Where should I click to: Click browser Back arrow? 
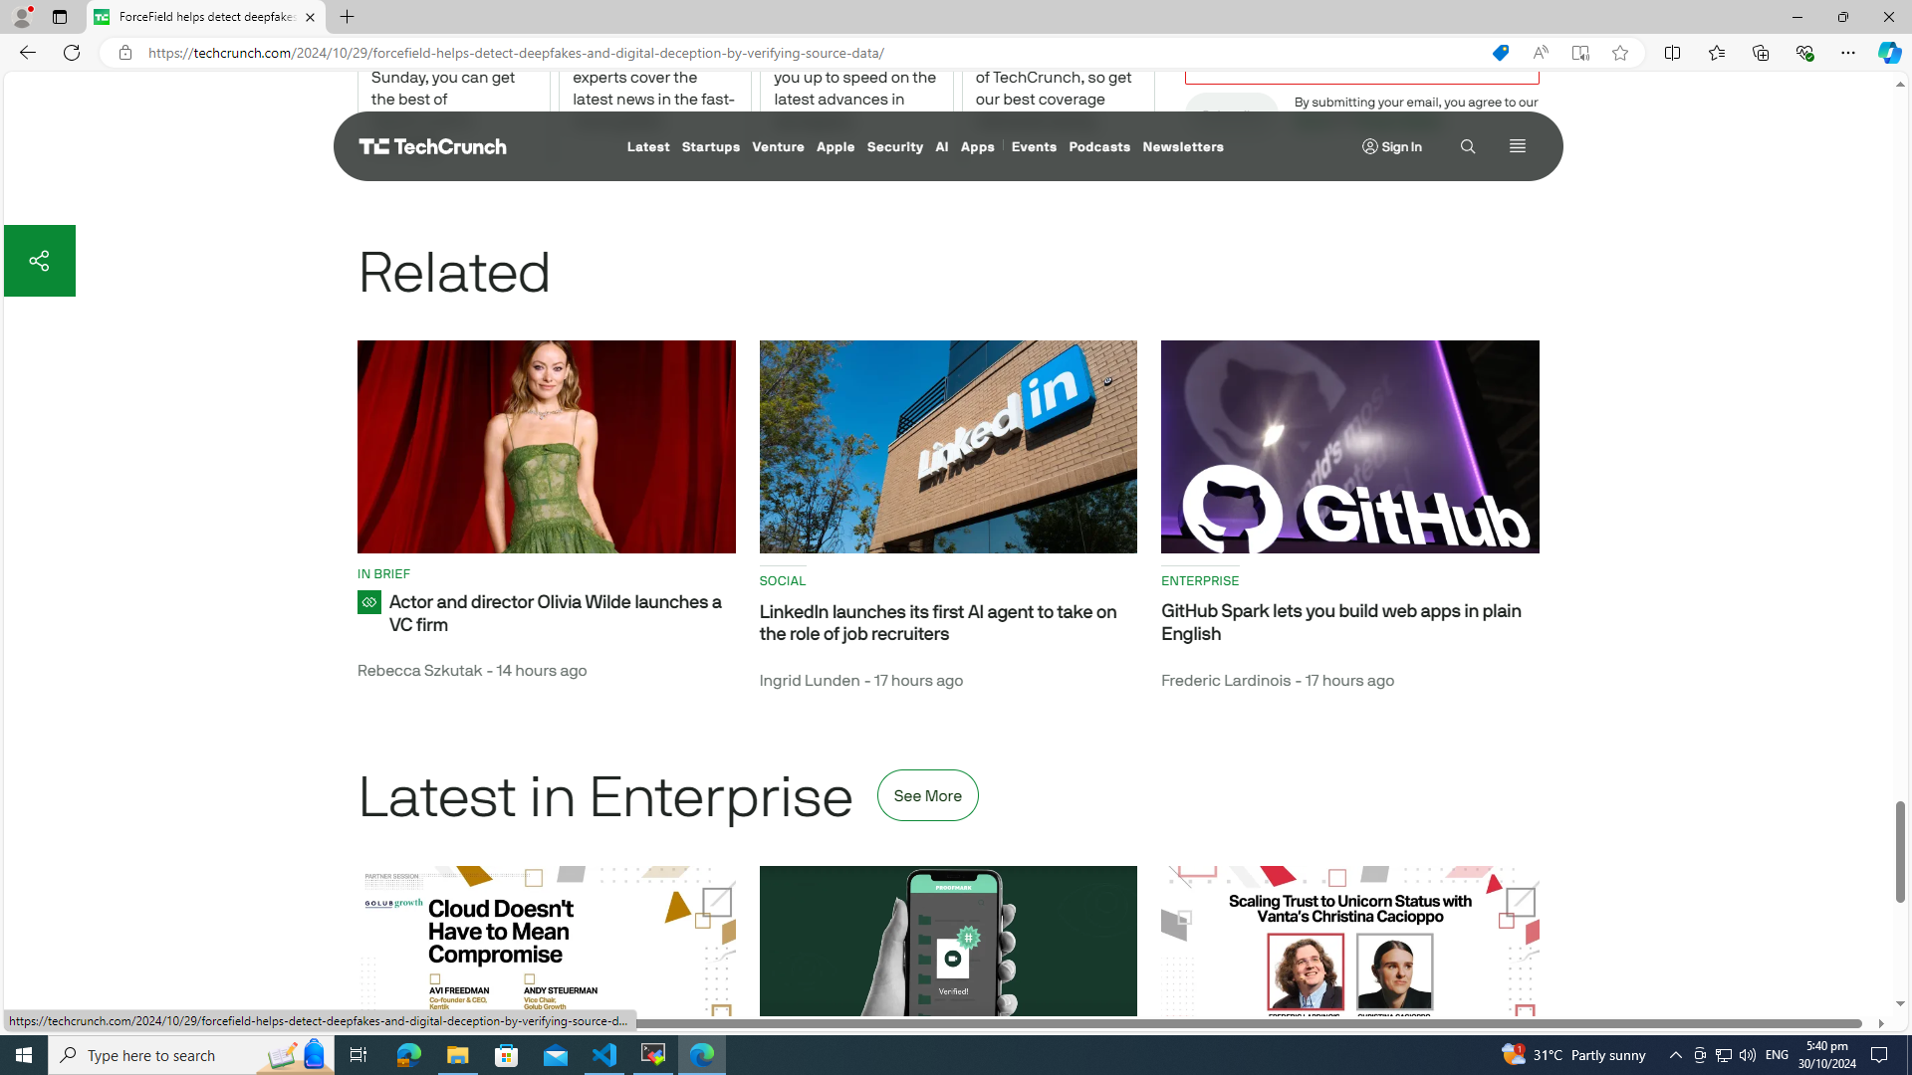tap(27, 53)
